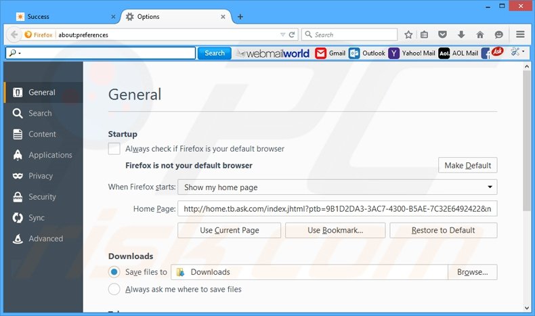Open the Hello chat smiley icon
The width and height of the screenshot is (535, 316).
(x=499, y=35)
